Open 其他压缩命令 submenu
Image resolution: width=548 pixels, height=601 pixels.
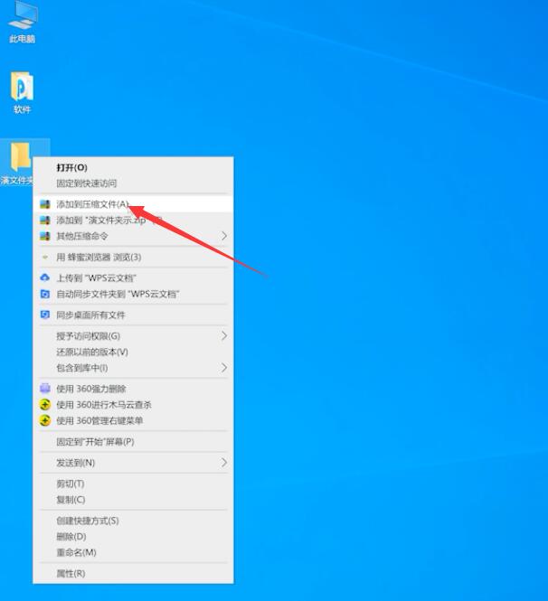(x=133, y=236)
